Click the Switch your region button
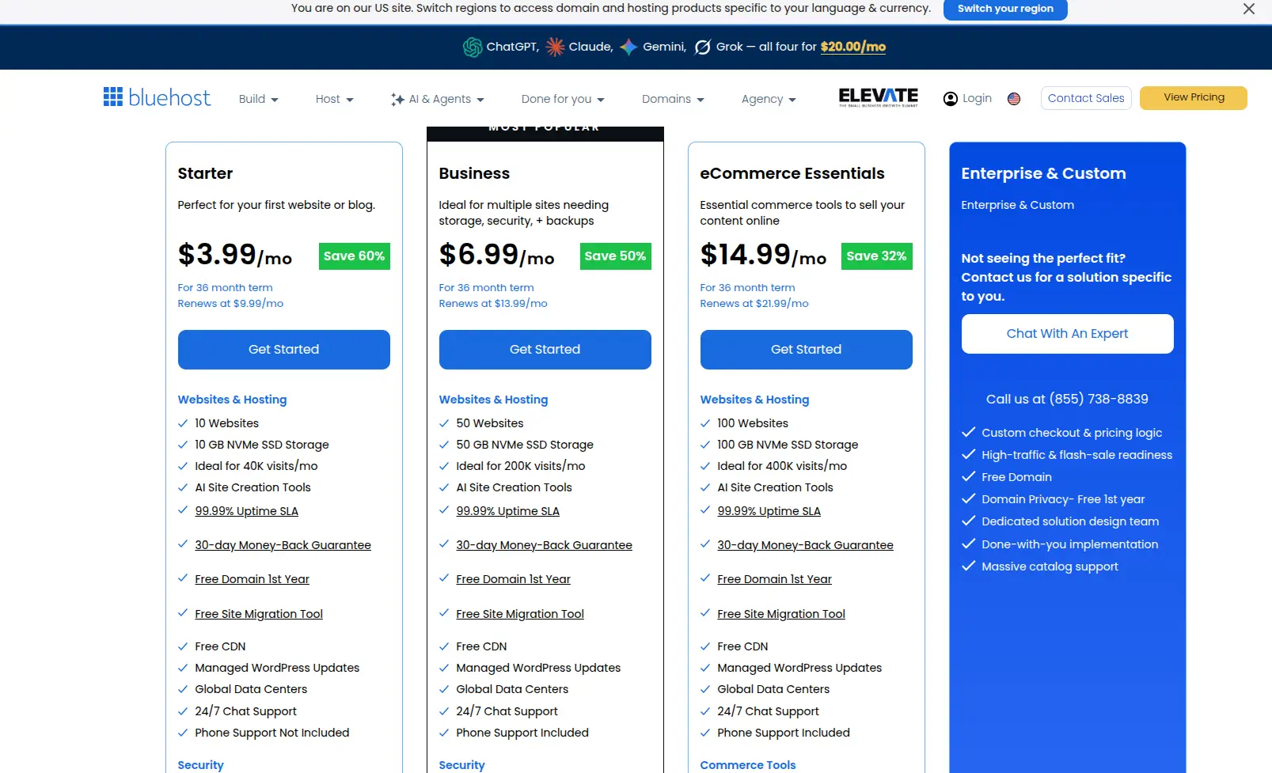 (1005, 9)
